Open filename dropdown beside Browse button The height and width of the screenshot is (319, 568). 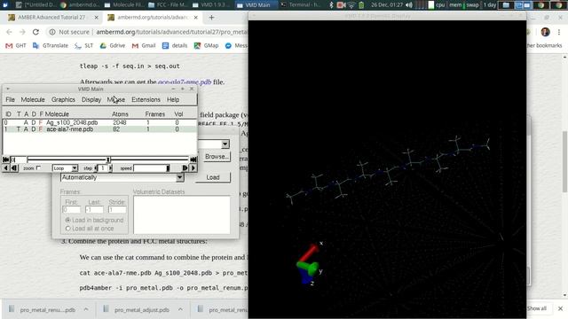click(225, 144)
